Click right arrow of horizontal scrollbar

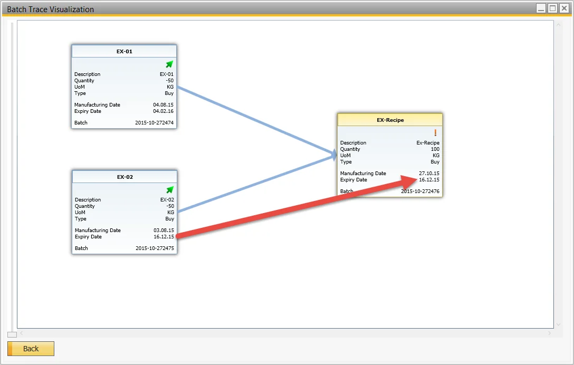click(x=549, y=333)
